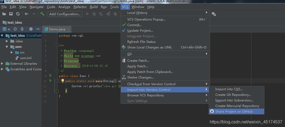The width and height of the screenshot is (285, 127).
Task: Click green run arrow beside line 10
Action: (x=50, y=80)
